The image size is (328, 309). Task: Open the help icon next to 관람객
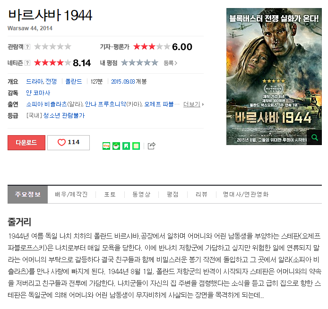pyautogui.click(x=27, y=47)
